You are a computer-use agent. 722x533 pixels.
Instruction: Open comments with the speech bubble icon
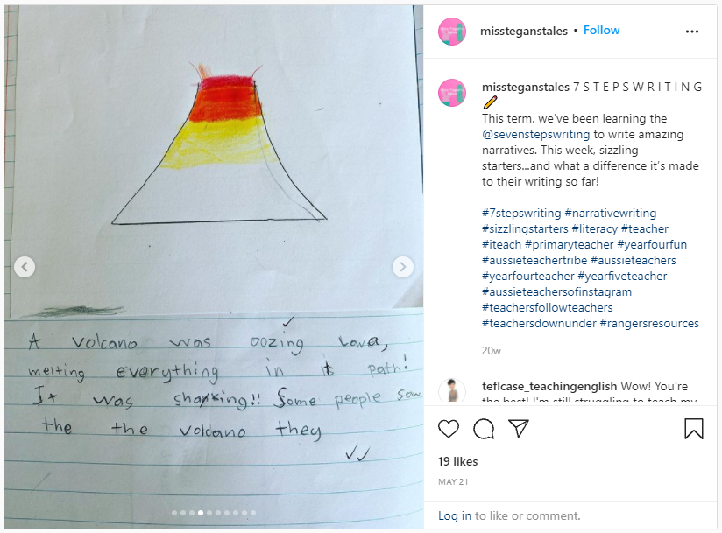coord(484,429)
